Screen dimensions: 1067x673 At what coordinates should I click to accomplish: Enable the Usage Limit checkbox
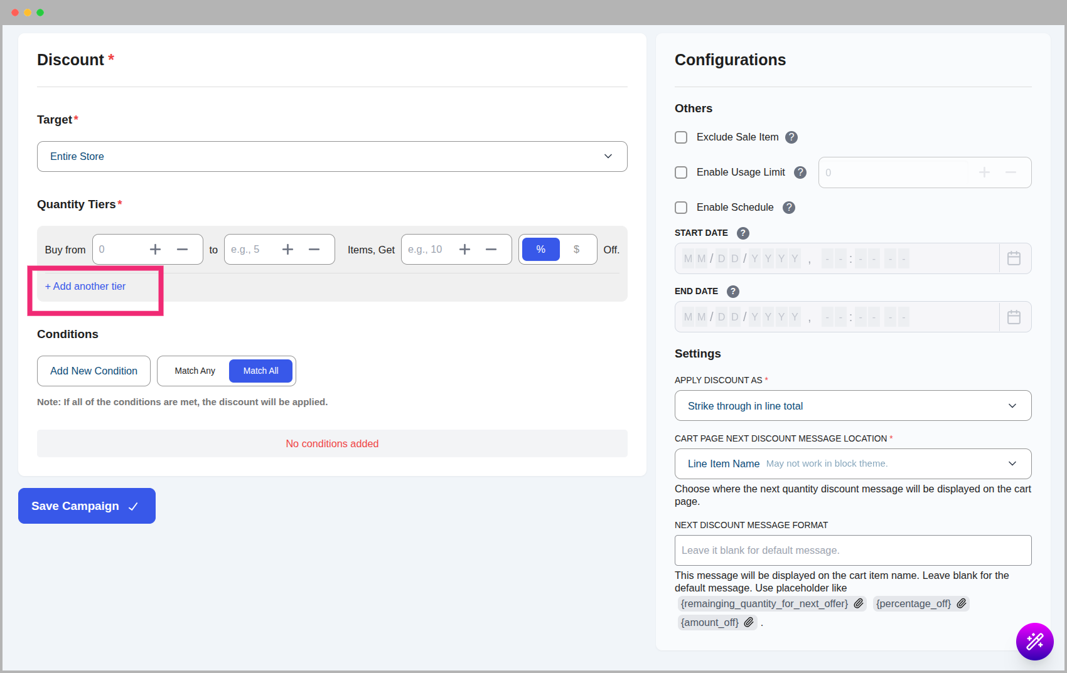pos(681,172)
